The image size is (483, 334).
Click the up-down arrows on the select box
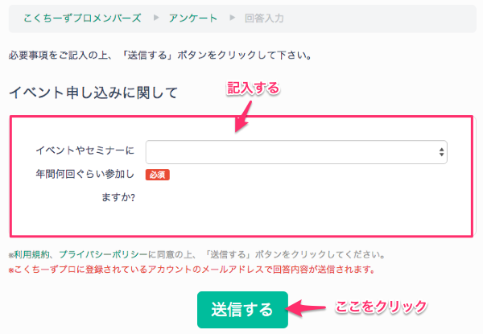[442, 151]
